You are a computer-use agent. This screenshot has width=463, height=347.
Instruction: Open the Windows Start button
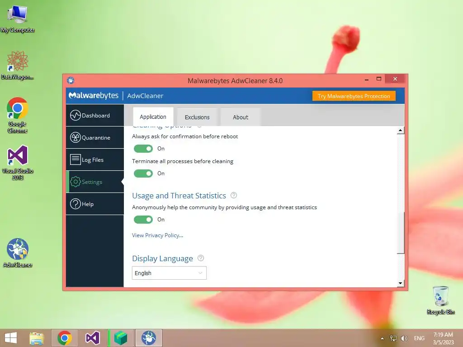tap(11, 338)
